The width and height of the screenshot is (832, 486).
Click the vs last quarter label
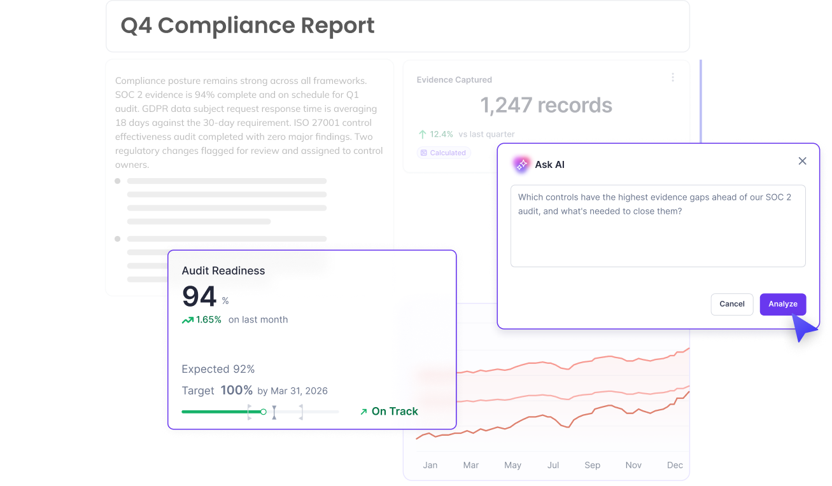(x=486, y=134)
